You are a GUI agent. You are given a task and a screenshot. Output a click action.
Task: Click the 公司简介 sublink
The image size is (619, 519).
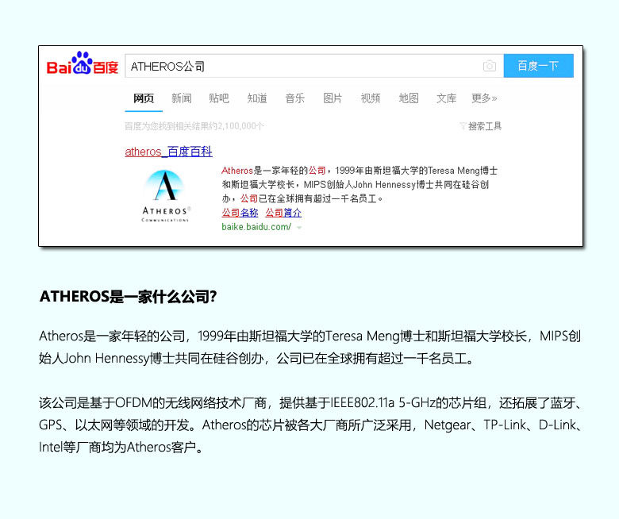tap(283, 213)
